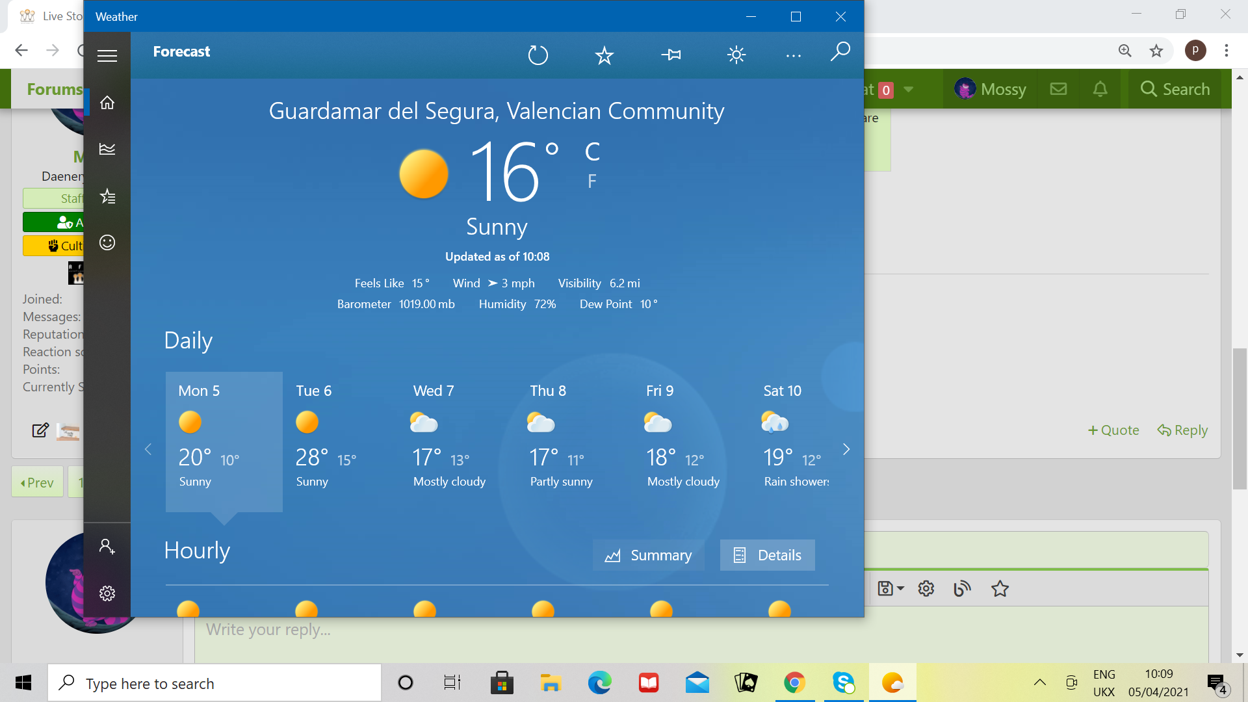Screen dimensions: 1248x702
Task: Open Task View on the taskbar
Action: (x=452, y=683)
